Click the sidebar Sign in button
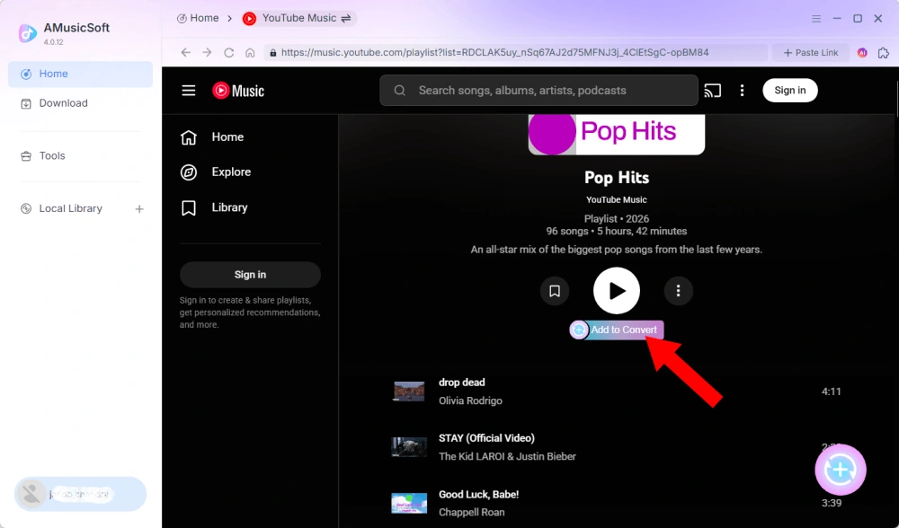This screenshot has width=899, height=528. (250, 275)
